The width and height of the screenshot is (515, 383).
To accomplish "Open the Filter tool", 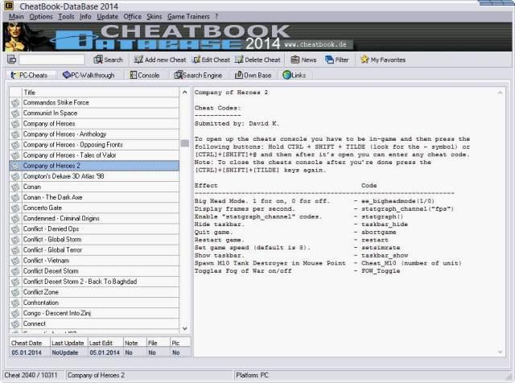I will click(x=336, y=60).
